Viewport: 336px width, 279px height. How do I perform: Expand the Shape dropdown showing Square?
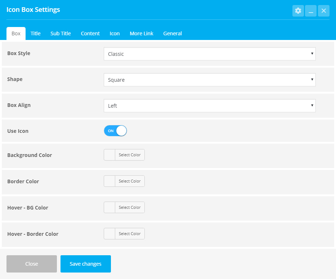[210, 80]
